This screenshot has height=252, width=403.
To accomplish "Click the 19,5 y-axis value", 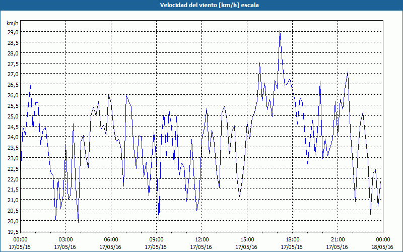I will point(13,232).
